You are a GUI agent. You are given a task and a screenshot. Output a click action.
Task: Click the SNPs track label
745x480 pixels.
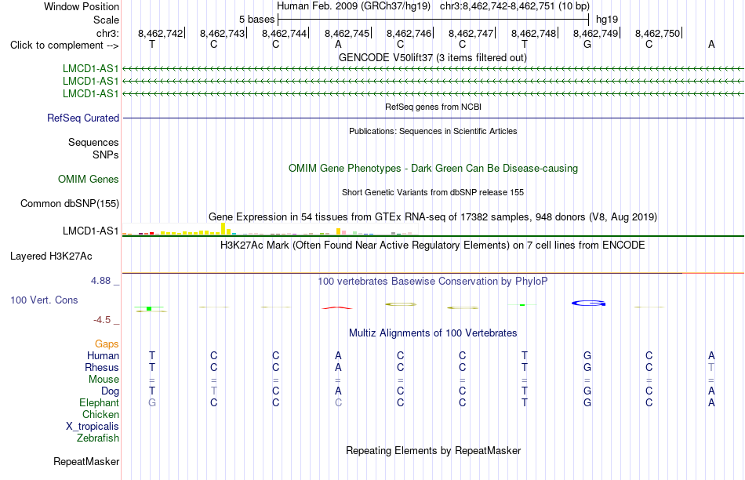click(106, 155)
